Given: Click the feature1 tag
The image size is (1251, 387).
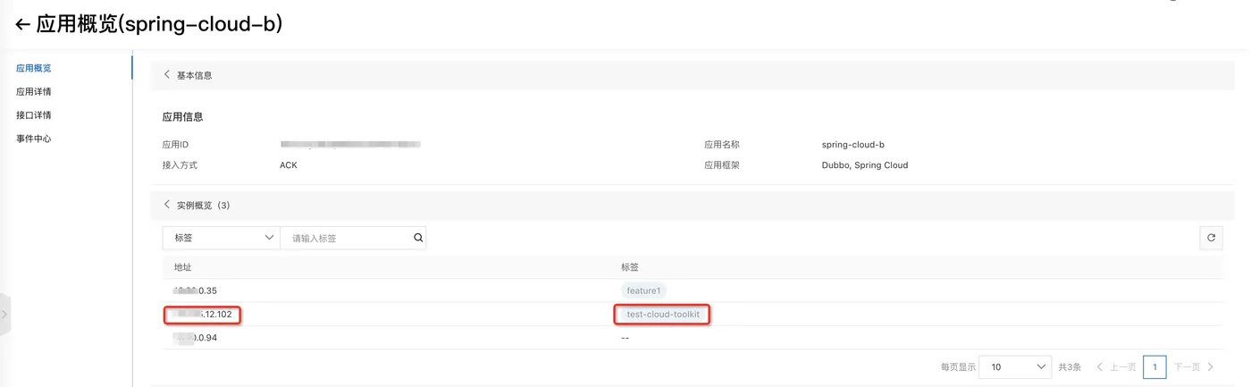Looking at the screenshot, I should coord(643,290).
